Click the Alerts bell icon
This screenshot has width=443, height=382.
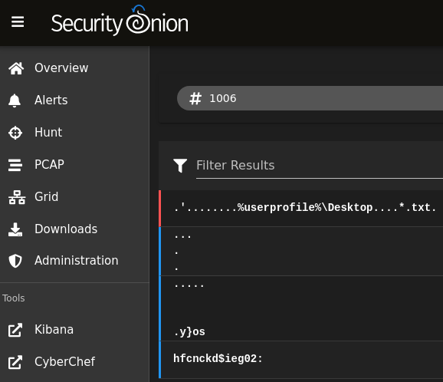coord(15,100)
